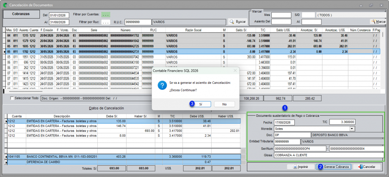Click the Cobranzas tab button
The image size is (389, 177).
point(21,14)
